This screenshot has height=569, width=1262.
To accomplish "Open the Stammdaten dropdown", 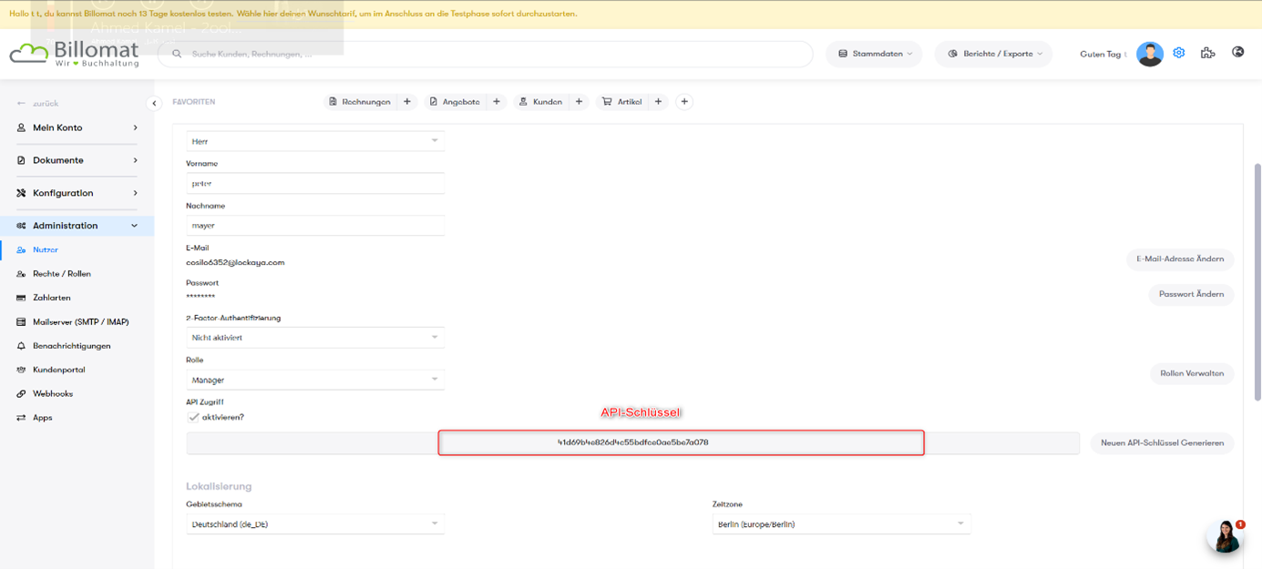I will pyautogui.click(x=874, y=54).
